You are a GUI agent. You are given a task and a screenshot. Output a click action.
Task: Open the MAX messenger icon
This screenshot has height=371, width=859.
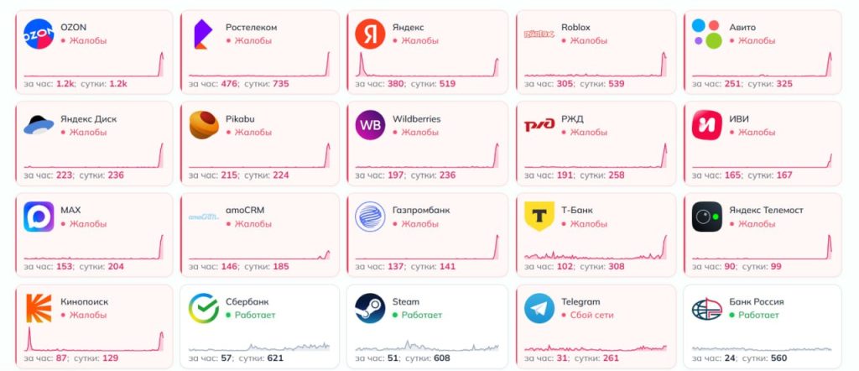[39, 217]
